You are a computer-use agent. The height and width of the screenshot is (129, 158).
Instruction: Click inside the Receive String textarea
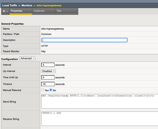(99, 119)
